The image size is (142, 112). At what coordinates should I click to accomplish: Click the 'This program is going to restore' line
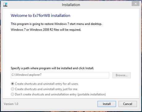(56, 24)
